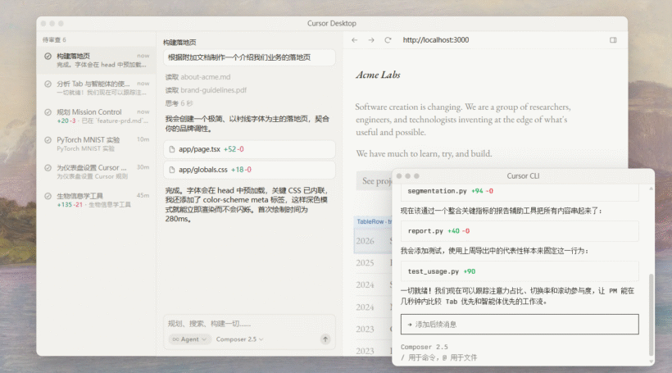Image resolution: width=672 pixels, height=373 pixels.
Task: Open the 分析 Tab 与智能体 task
Action: tap(97, 89)
